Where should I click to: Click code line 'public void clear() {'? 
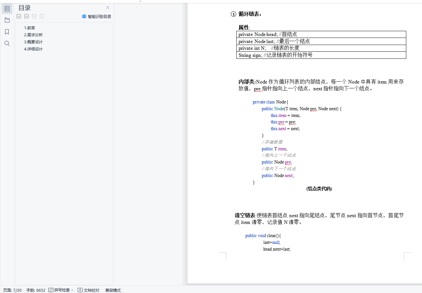coord(263,236)
